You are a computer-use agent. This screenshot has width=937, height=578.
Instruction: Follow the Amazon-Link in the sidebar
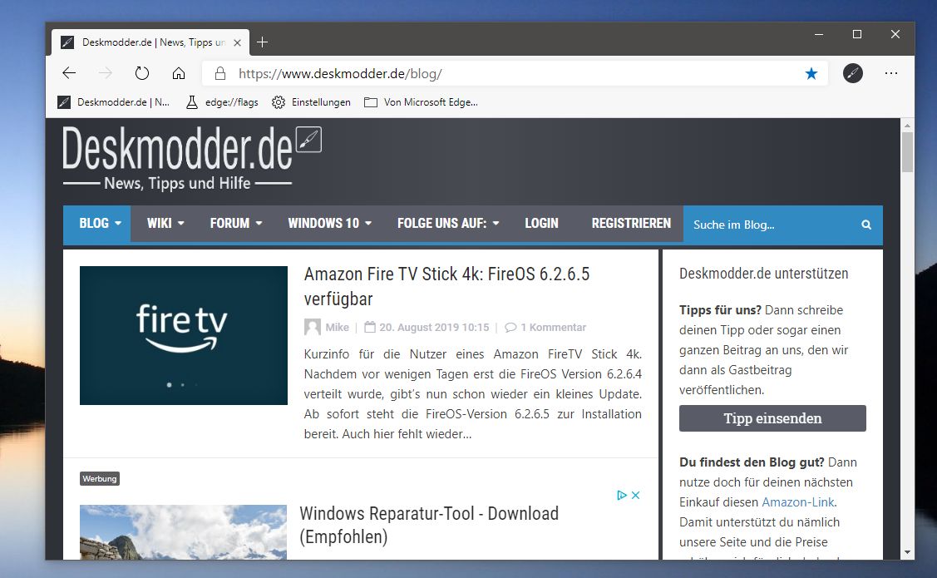coord(798,502)
